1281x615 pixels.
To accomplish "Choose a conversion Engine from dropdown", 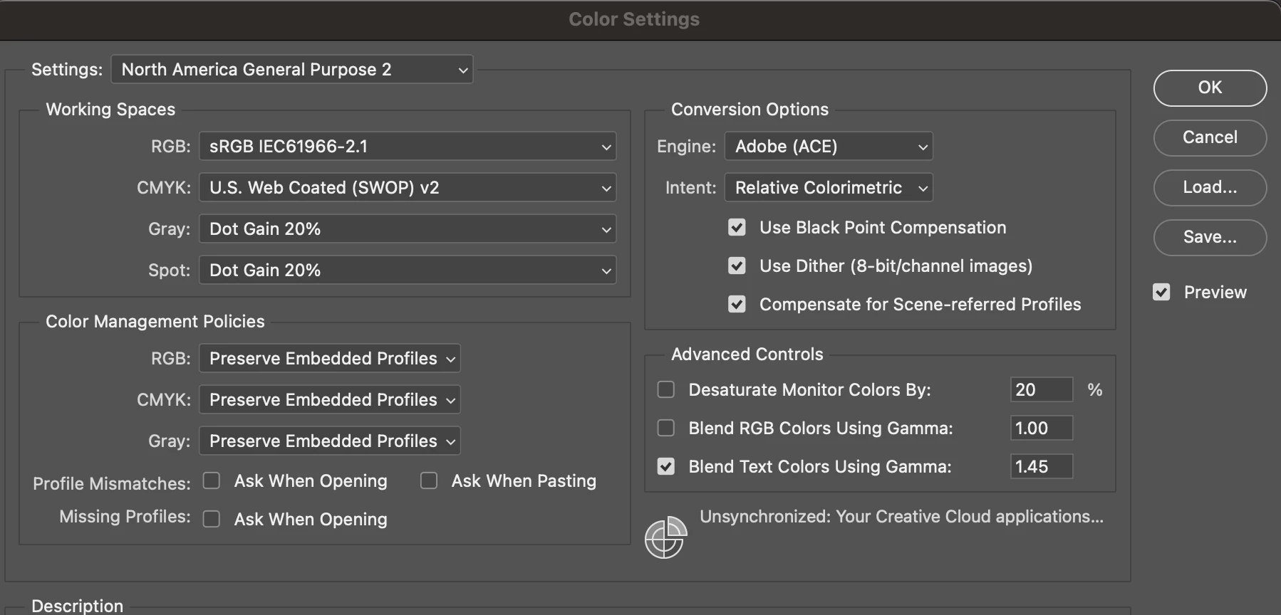I will 829,146.
